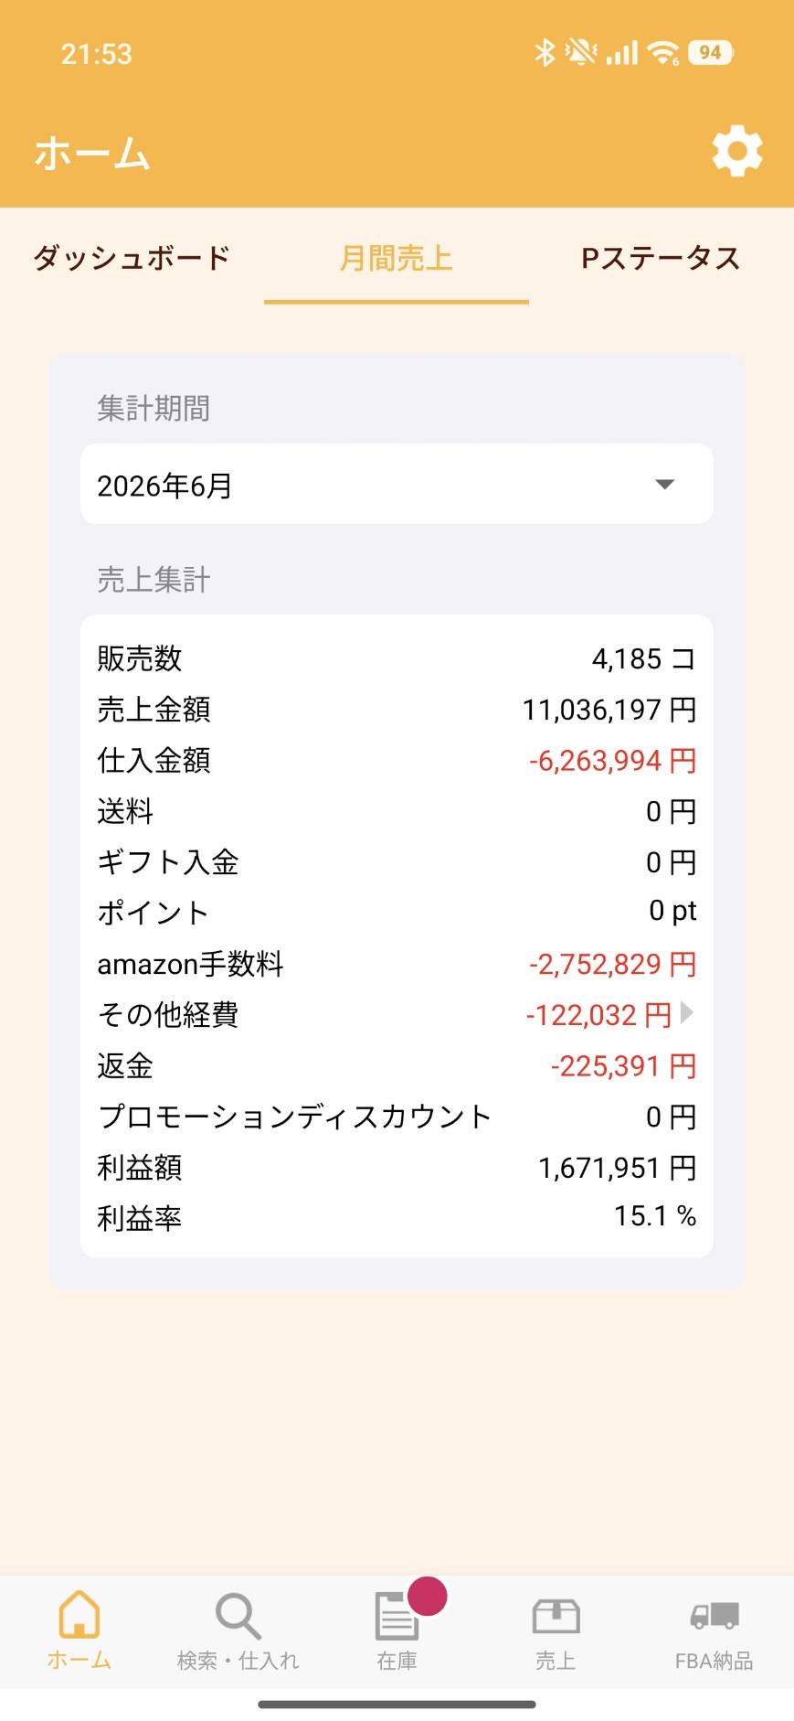Open settings via the gear icon

click(x=737, y=152)
